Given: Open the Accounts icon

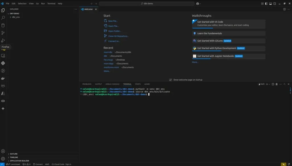Looking at the screenshot, I should (3, 151).
